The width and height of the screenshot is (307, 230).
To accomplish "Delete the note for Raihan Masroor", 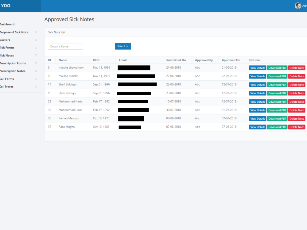I will (x=297, y=118).
